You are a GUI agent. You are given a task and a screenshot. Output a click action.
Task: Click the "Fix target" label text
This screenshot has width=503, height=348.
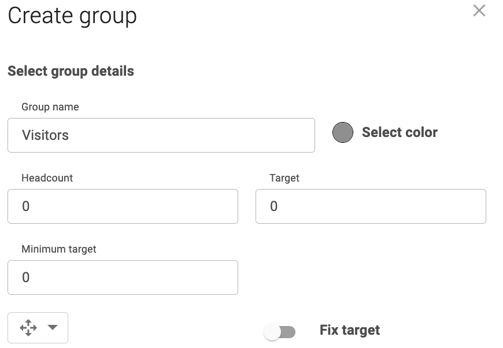350,330
